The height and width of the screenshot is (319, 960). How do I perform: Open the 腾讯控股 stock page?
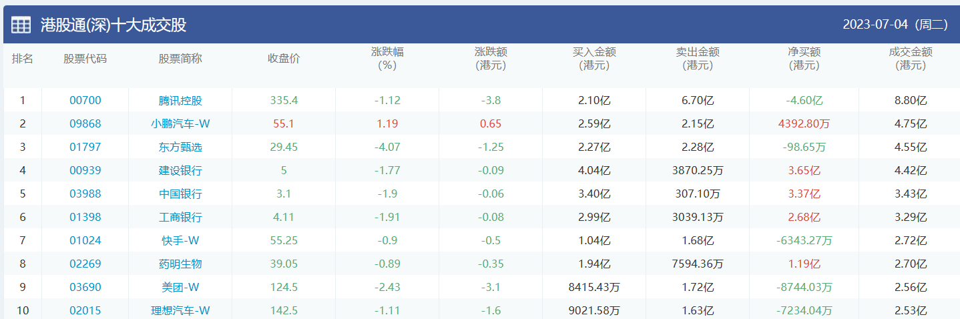pos(180,101)
